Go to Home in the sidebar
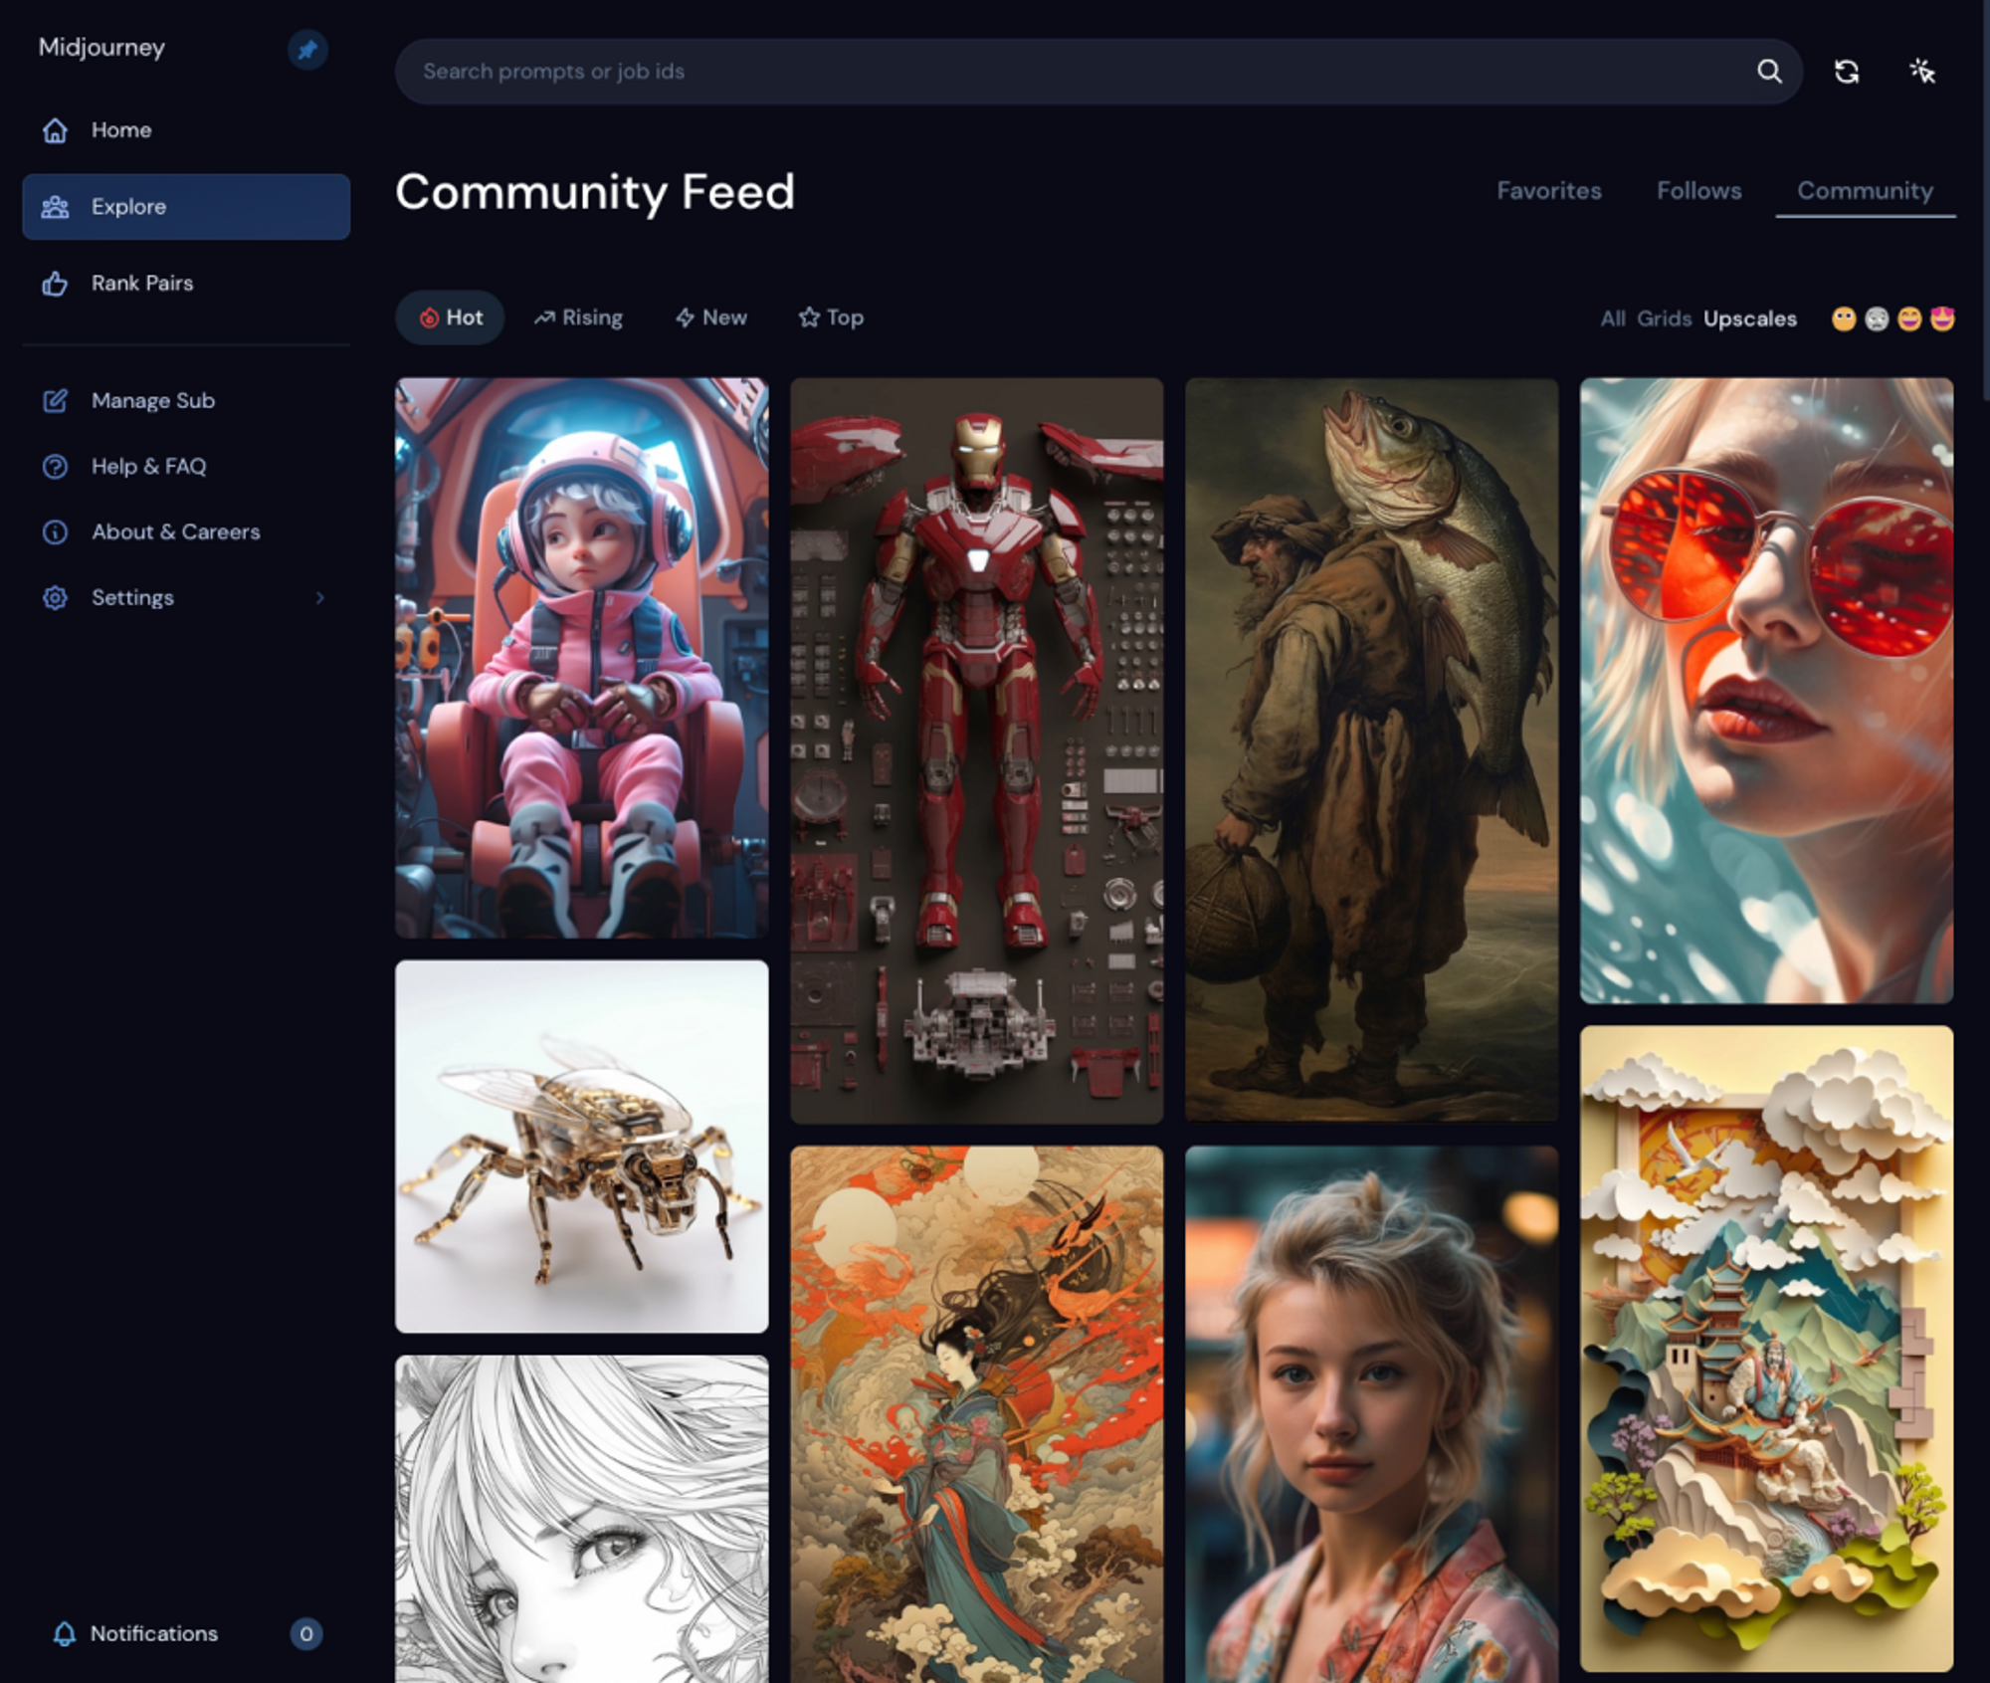1990x1683 pixels. tap(120, 130)
